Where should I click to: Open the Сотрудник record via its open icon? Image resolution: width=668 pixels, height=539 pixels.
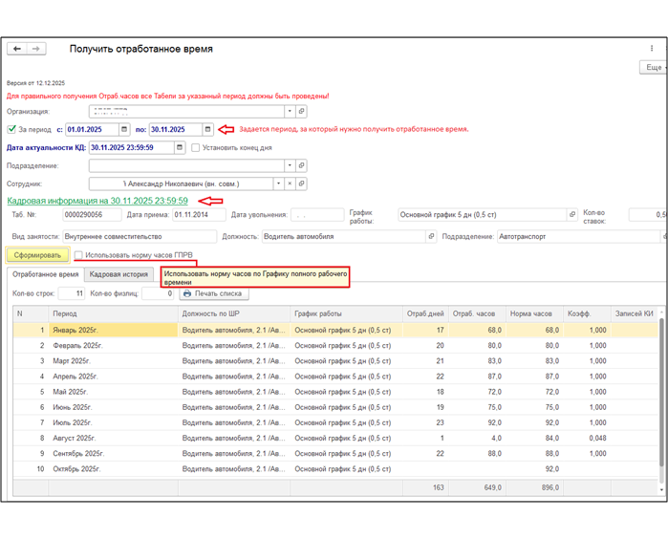coord(301,183)
